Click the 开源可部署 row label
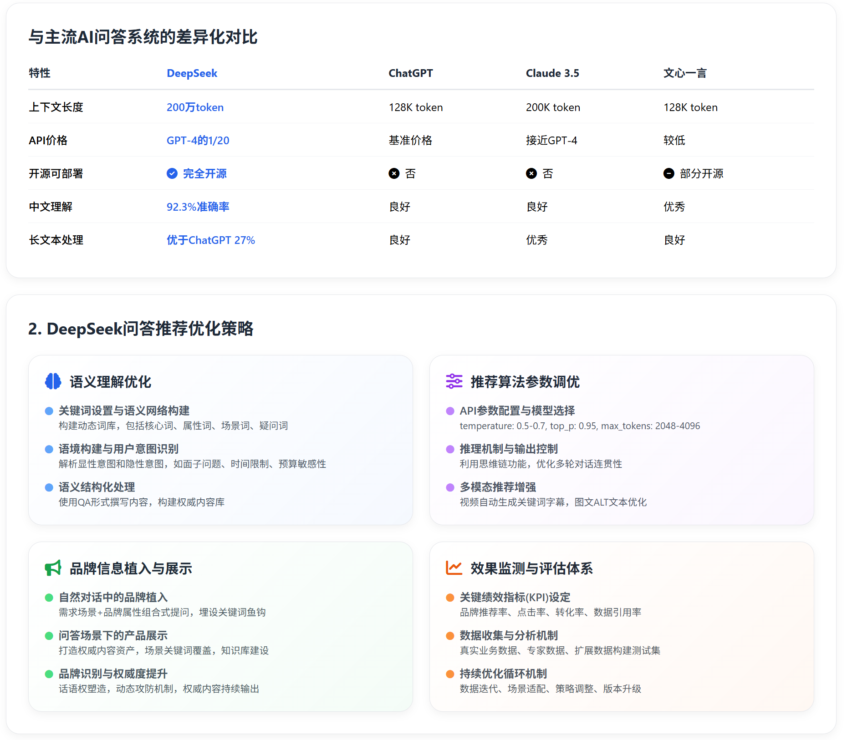 (56, 174)
